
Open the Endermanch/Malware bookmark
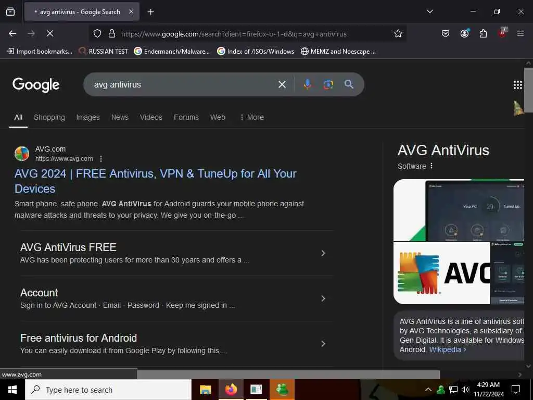tap(172, 52)
